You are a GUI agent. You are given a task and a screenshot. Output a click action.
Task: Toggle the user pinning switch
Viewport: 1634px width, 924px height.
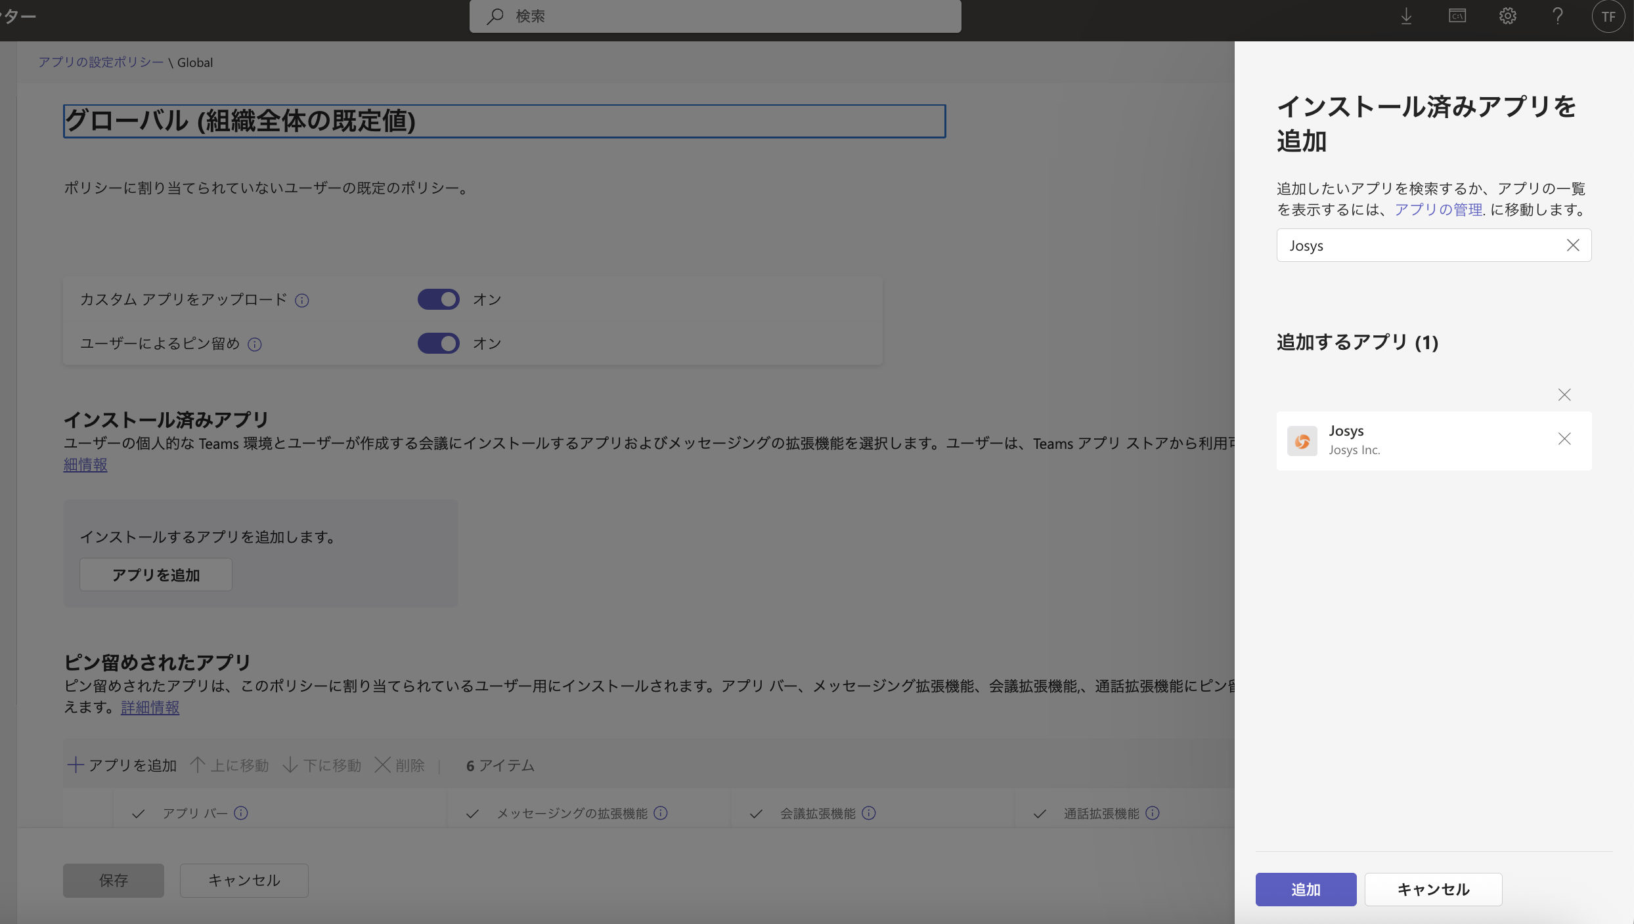(438, 343)
